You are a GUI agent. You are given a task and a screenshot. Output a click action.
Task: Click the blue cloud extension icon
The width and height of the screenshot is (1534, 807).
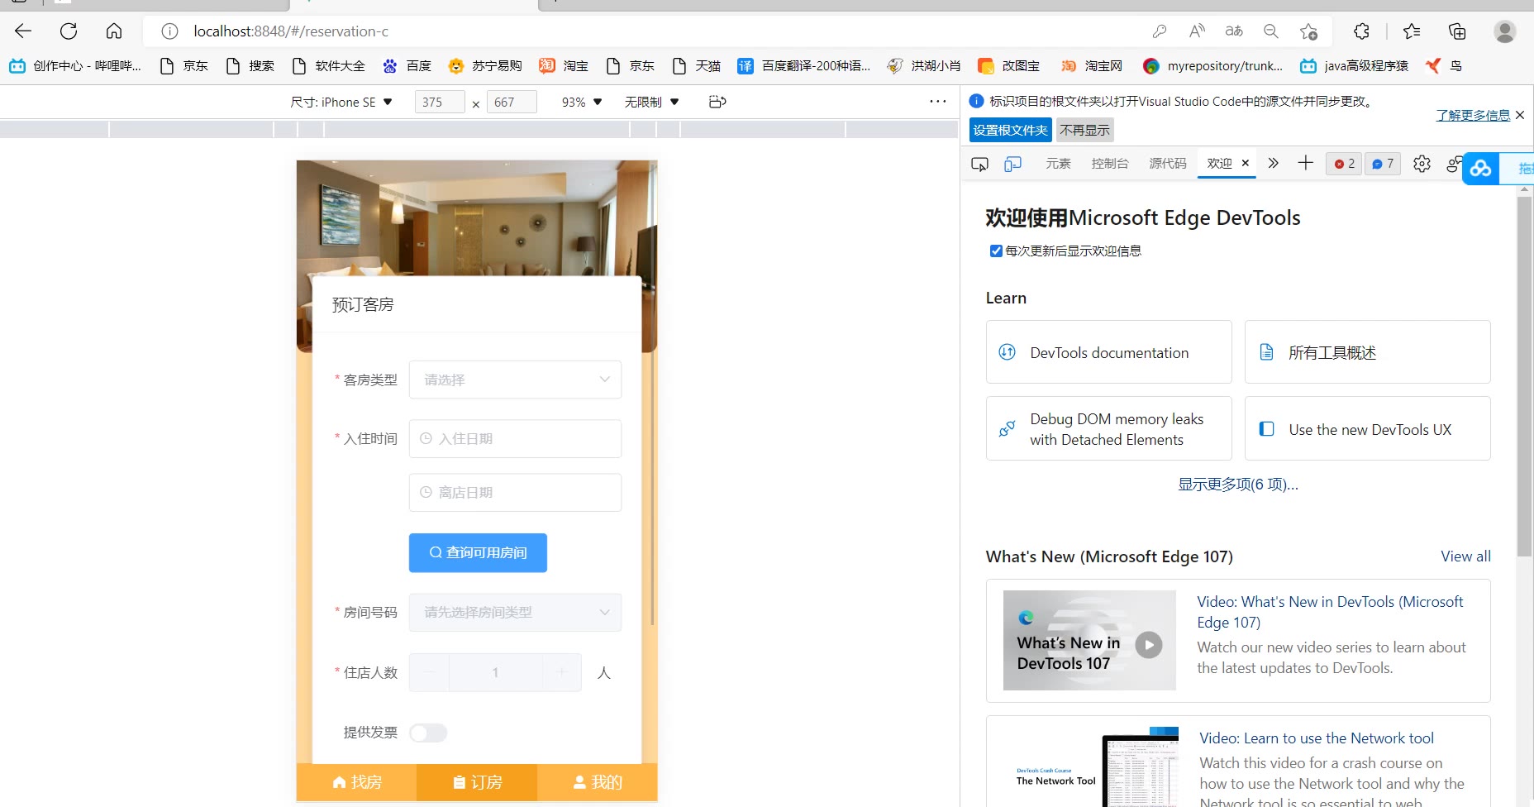click(x=1480, y=169)
